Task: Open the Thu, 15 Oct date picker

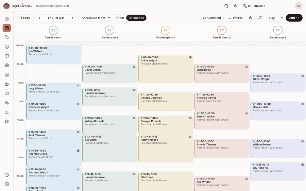Action: coord(56,18)
